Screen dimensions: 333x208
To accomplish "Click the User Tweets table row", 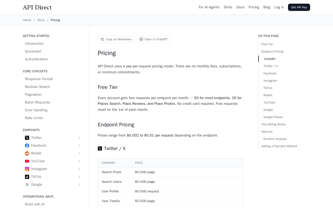I will 171,201.
